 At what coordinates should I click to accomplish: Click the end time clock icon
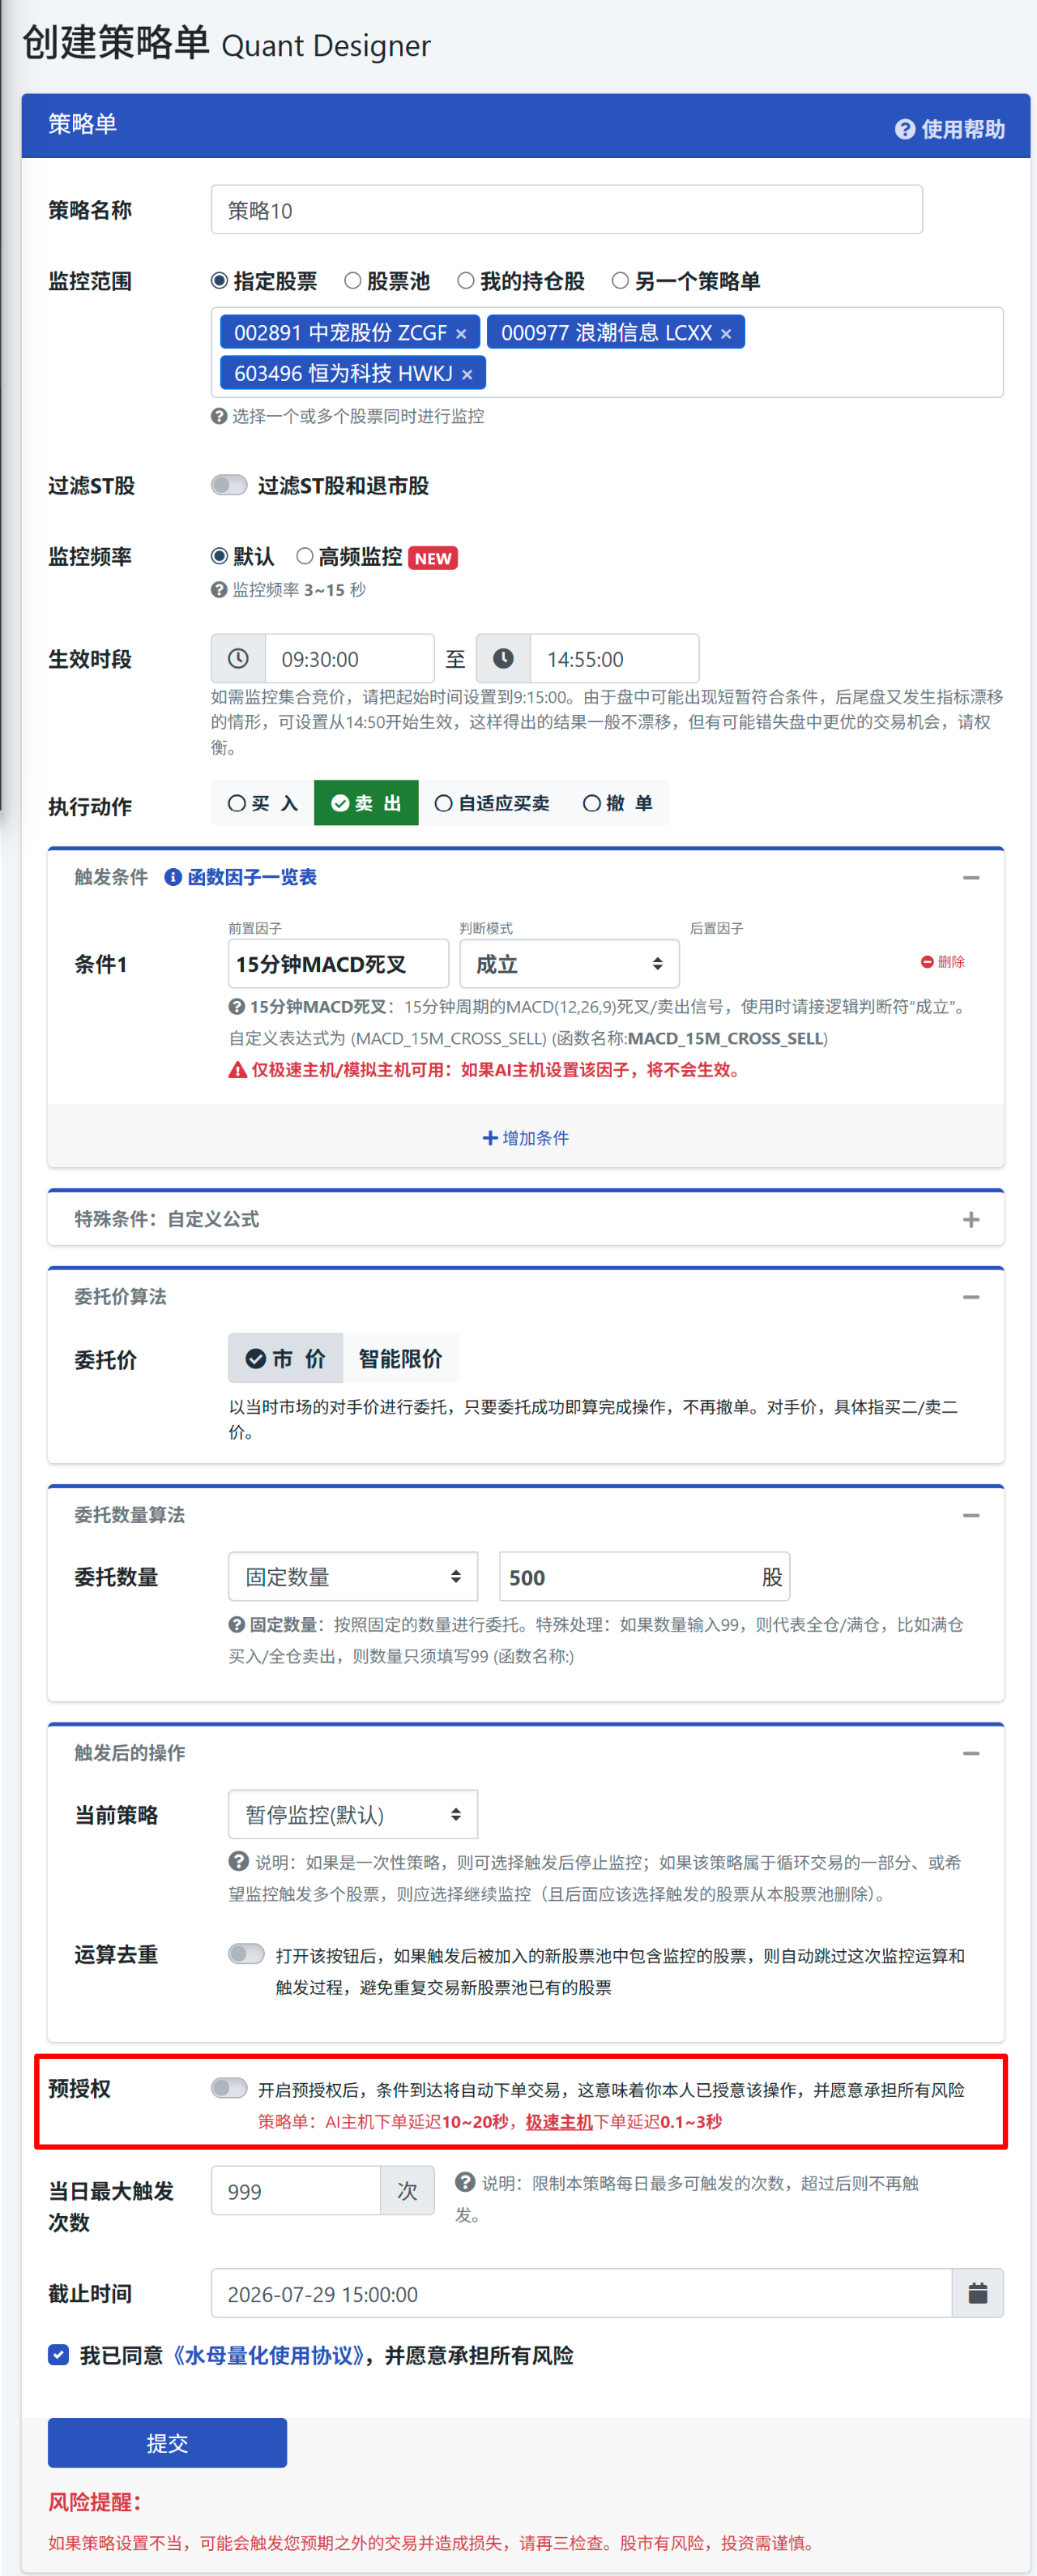coord(504,659)
